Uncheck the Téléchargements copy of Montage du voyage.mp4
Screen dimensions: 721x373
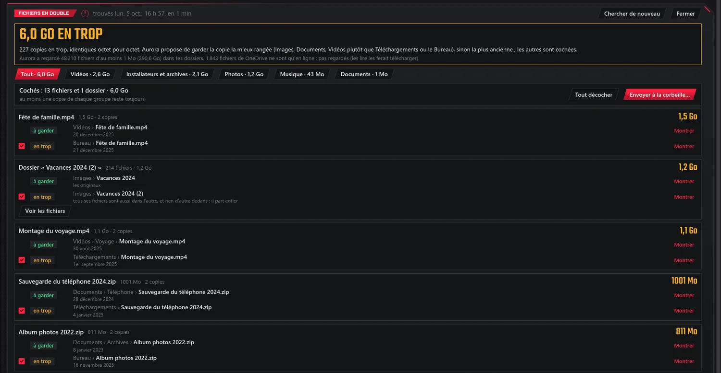pyautogui.click(x=22, y=260)
